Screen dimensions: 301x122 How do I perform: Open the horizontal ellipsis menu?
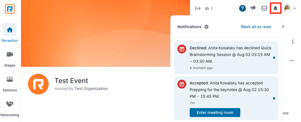pos(292,61)
